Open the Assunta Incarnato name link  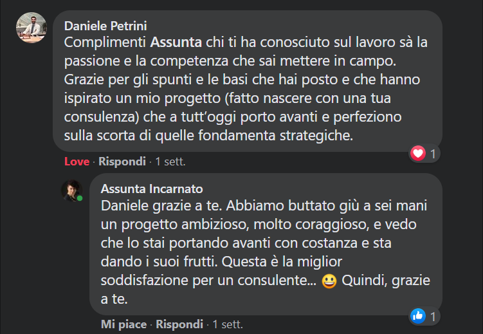click(x=152, y=189)
